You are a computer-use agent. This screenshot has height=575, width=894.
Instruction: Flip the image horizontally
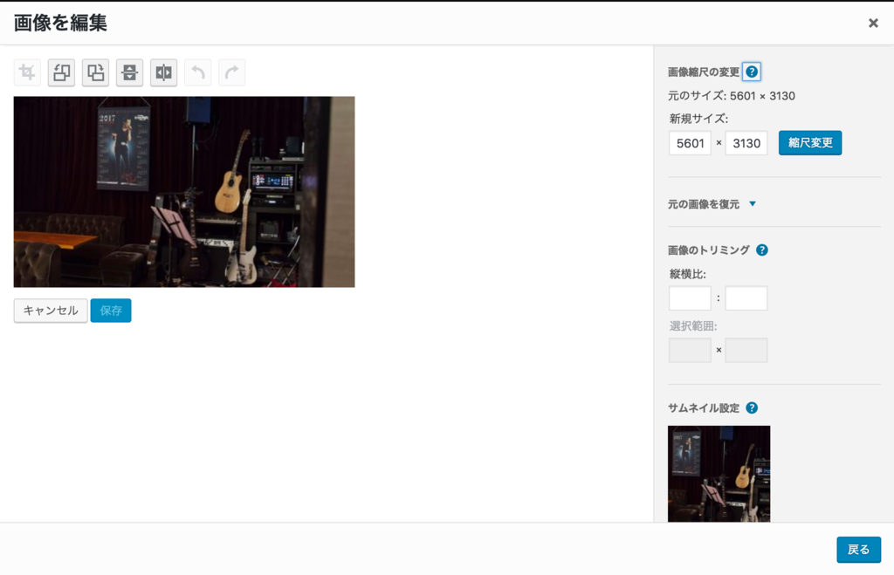pos(163,72)
